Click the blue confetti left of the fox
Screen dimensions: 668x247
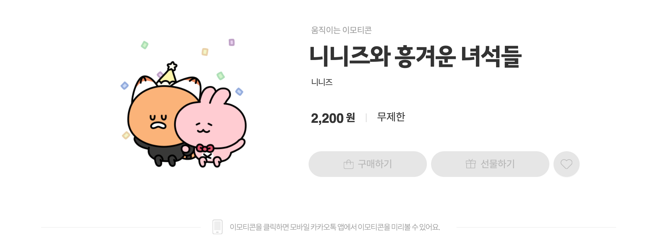125,86
